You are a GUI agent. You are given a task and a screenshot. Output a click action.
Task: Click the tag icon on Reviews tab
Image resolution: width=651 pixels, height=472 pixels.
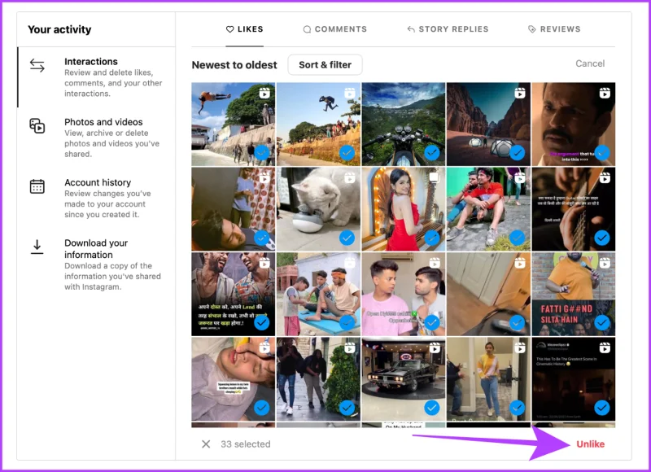coord(531,29)
